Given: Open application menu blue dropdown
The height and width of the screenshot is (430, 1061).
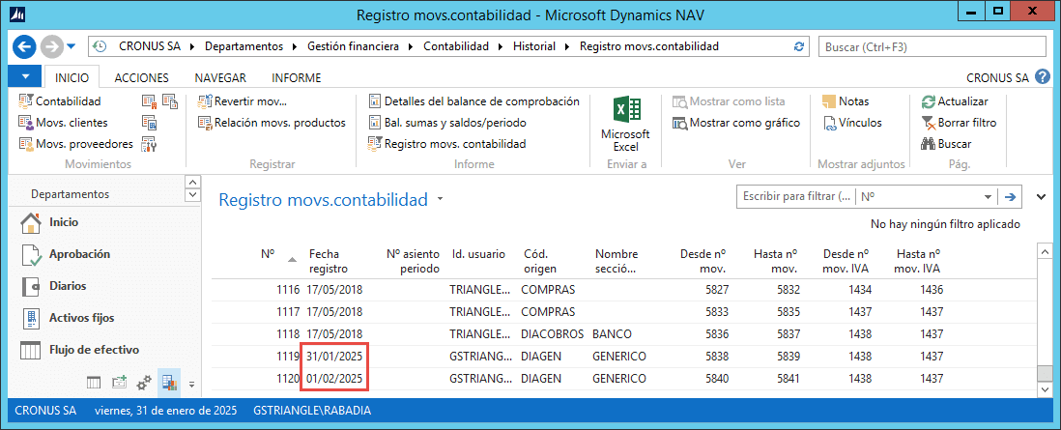Looking at the screenshot, I should tap(26, 76).
